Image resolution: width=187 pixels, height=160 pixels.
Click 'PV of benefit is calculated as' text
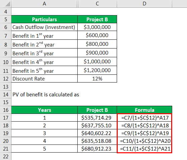(46, 95)
